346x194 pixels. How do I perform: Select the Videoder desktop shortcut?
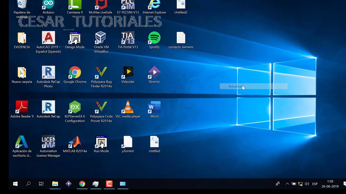(x=128, y=75)
